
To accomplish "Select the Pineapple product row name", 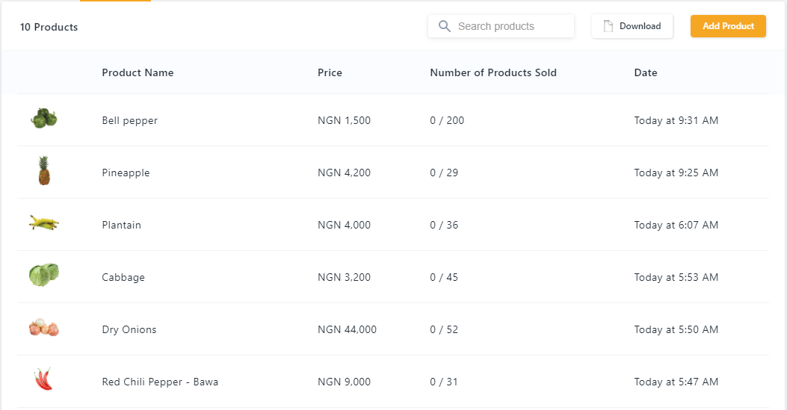I will (x=126, y=173).
